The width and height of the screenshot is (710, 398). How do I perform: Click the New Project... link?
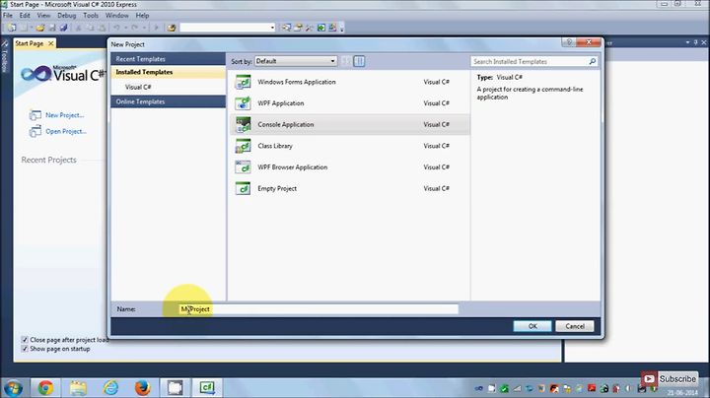tap(65, 115)
